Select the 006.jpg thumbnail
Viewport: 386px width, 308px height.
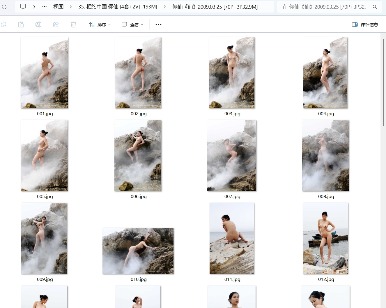click(138, 155)
